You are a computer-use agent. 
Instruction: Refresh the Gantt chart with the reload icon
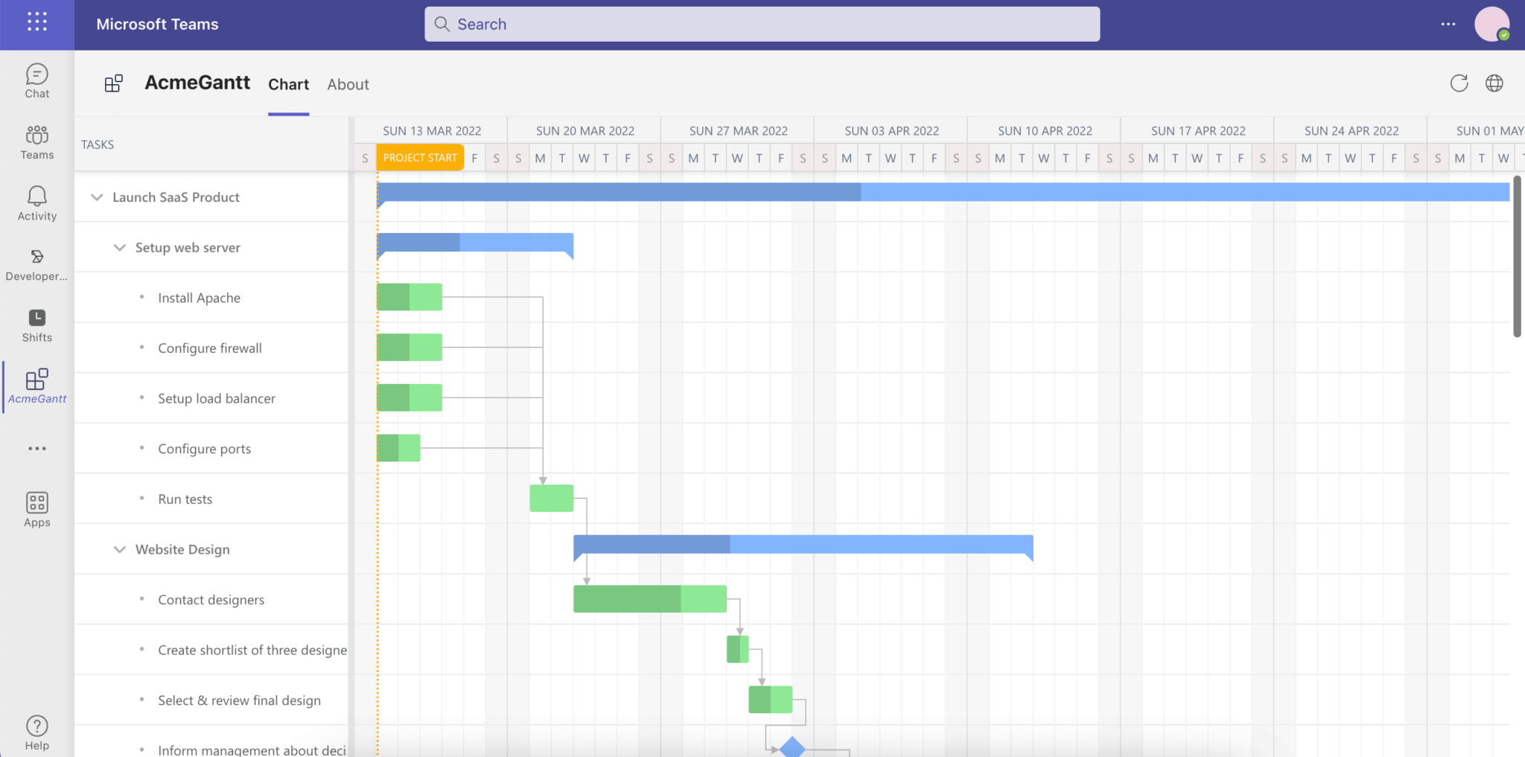[x=1458, y=83]
